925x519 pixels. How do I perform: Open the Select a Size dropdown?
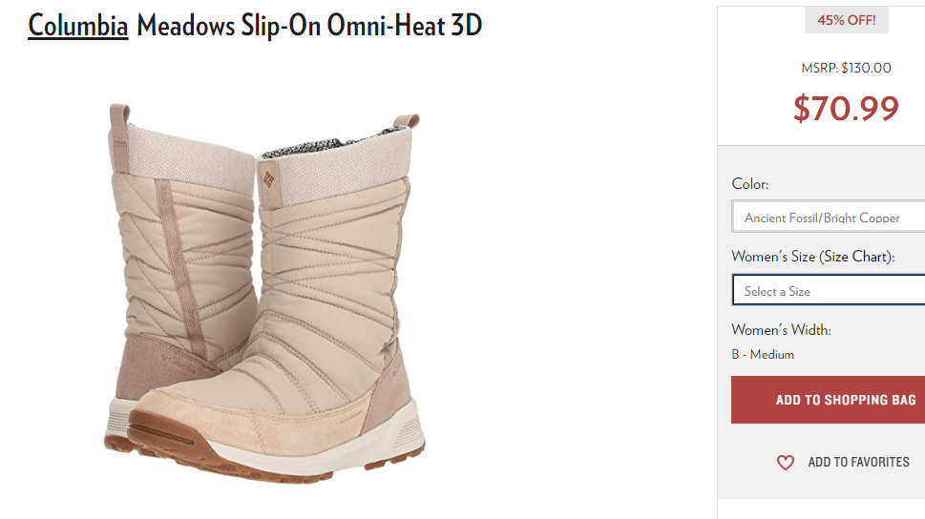[829, 290]
